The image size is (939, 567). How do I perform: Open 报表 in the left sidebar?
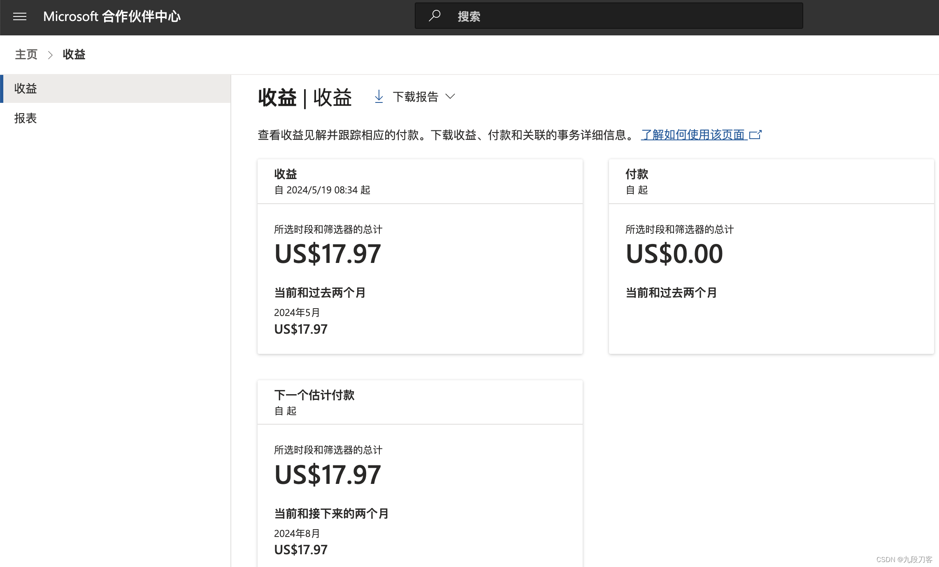tap(26, 119)
